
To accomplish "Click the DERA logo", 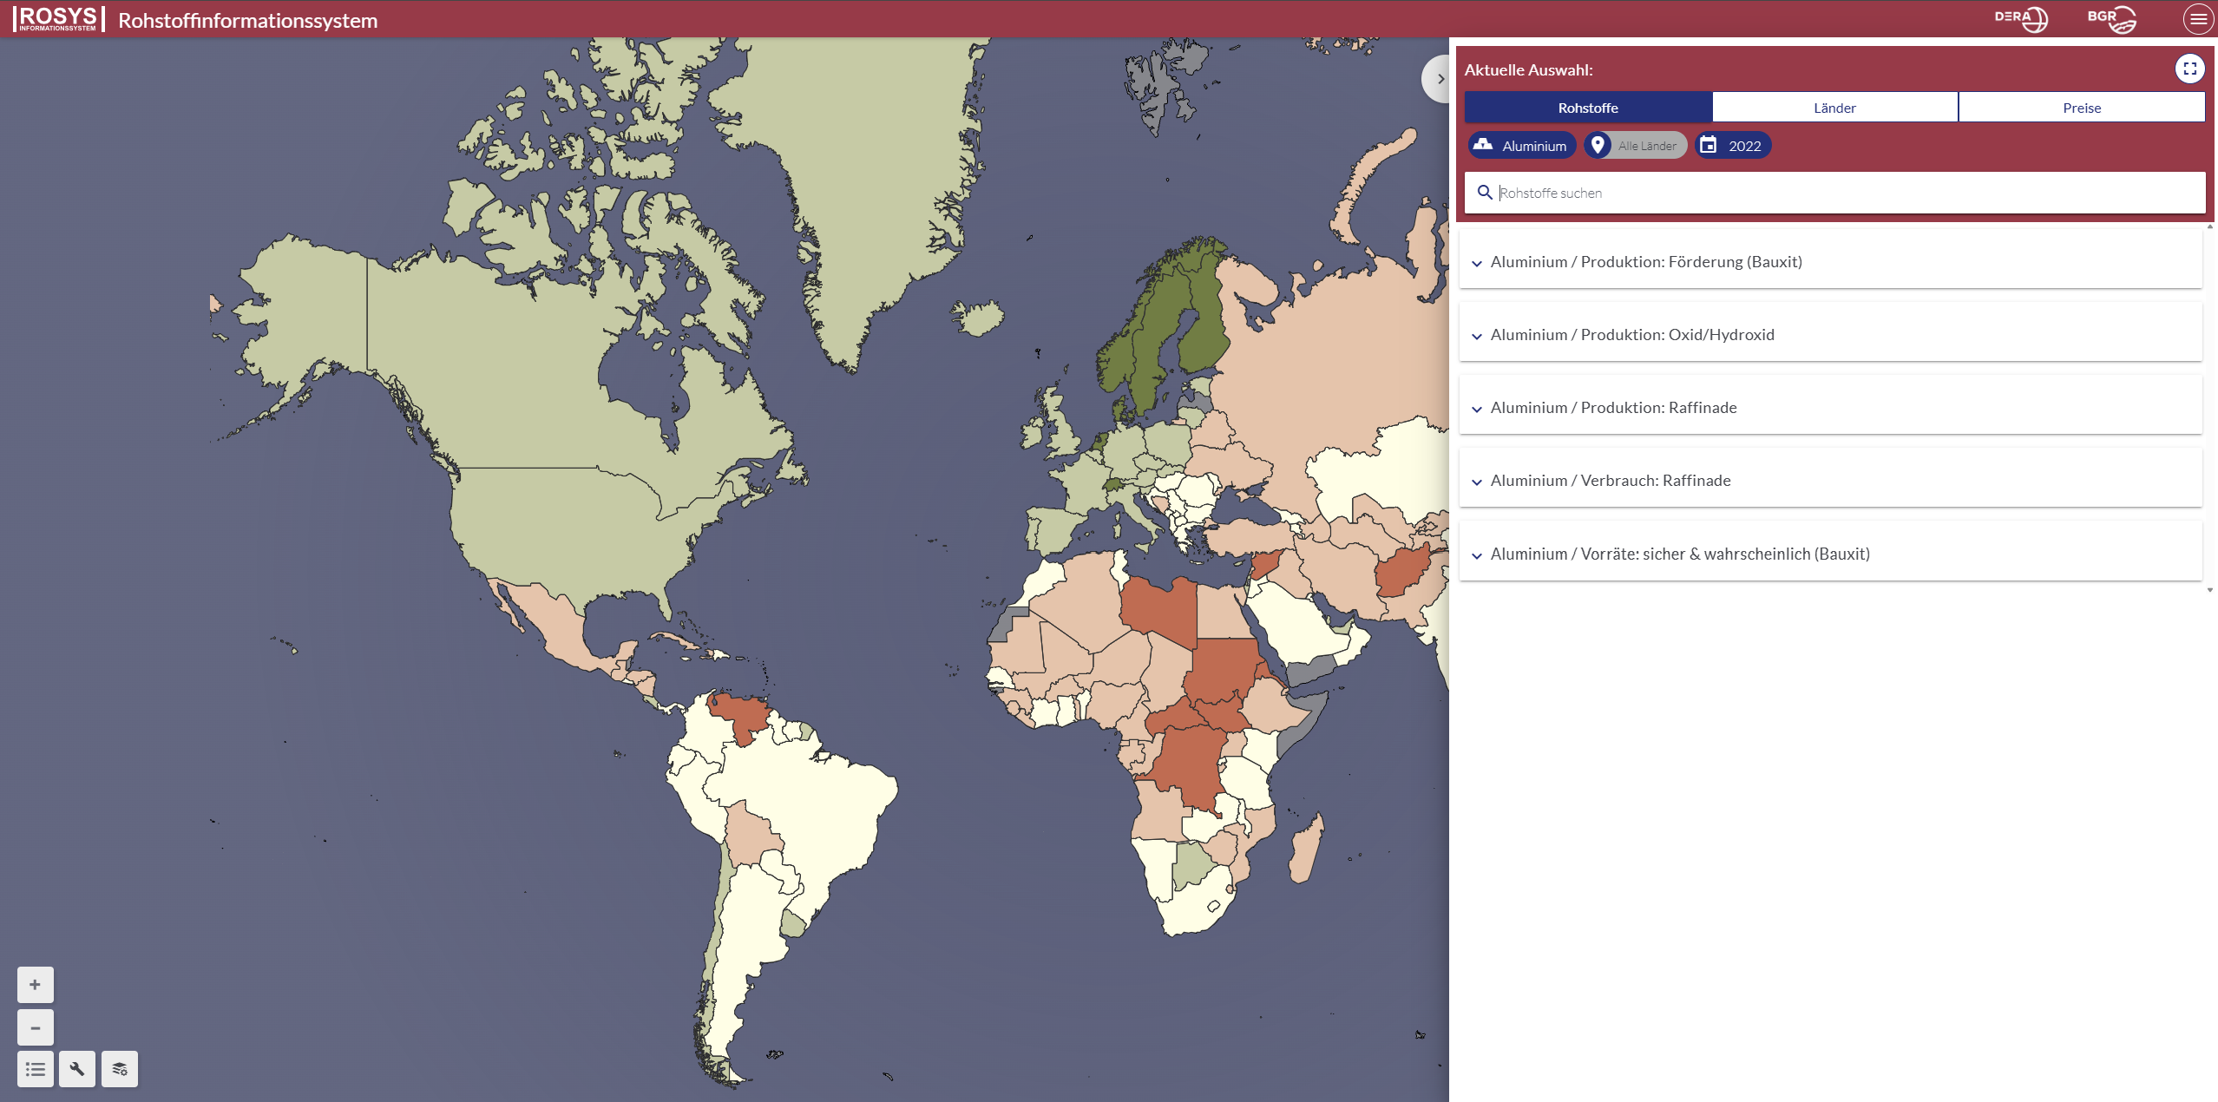I will pos(2020,18).
